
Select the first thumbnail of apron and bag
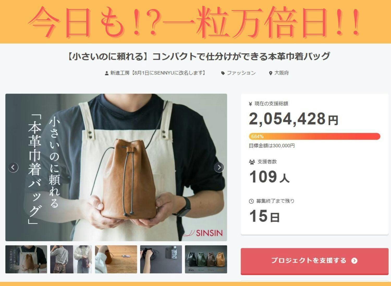[26, 259]
